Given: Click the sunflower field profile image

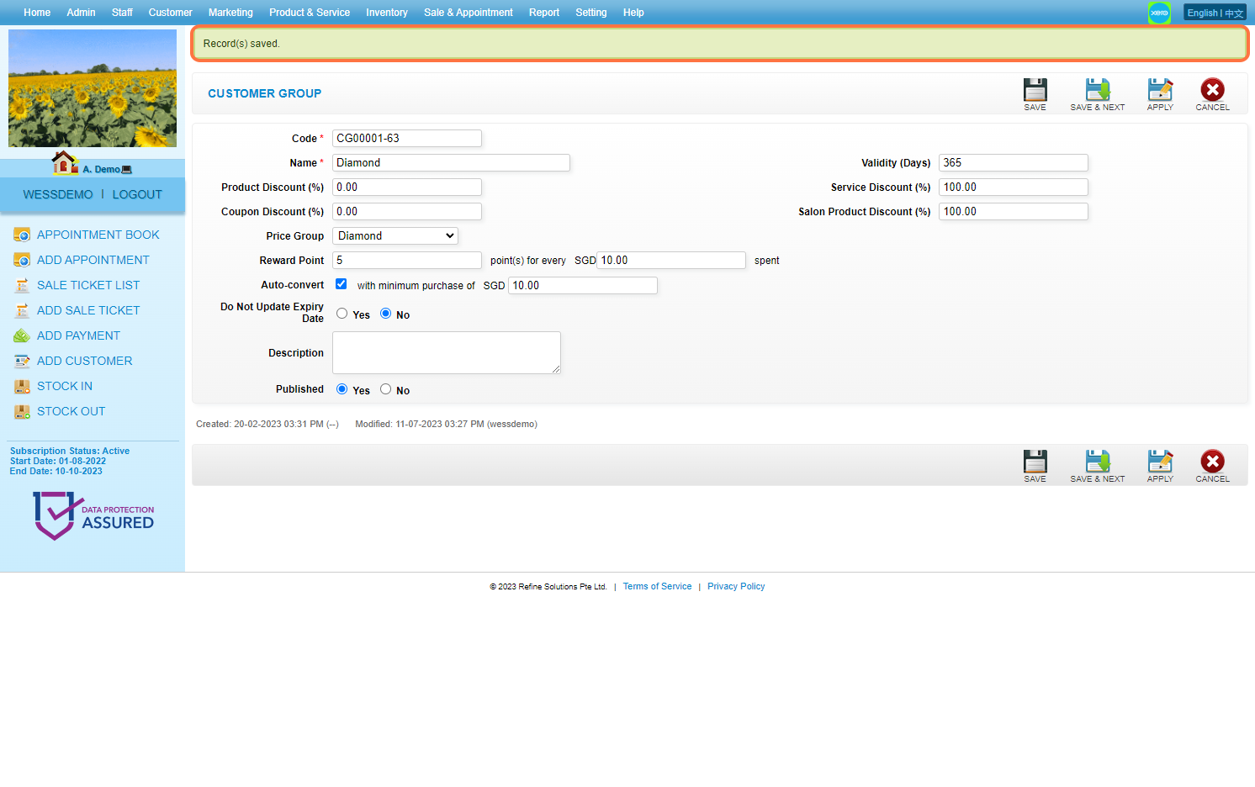Looking at the screenshot, I should (93, 88).
